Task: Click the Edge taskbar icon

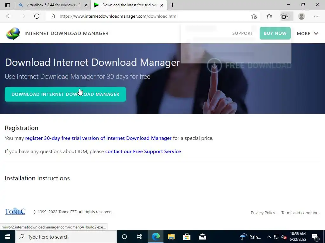Action: (x=156, y=237)
